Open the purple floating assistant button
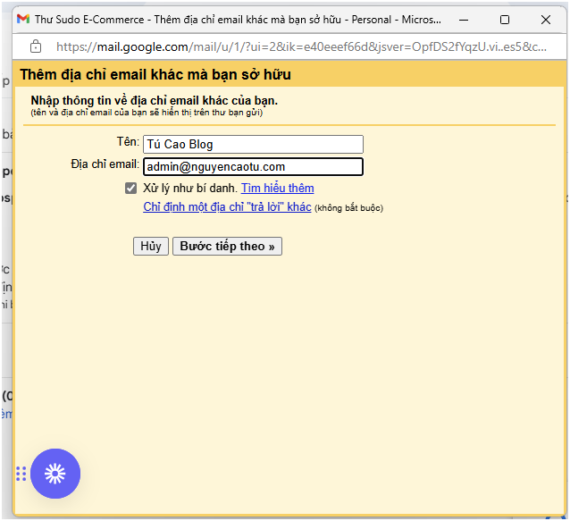This screenshot has width=570, height=521. pos(55,474)
